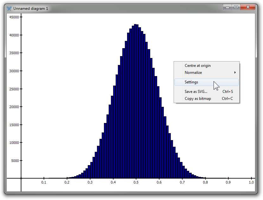Screen dimensions: 263x200
Task: Choose Copy as bitmap option
Action: (198, 99)
